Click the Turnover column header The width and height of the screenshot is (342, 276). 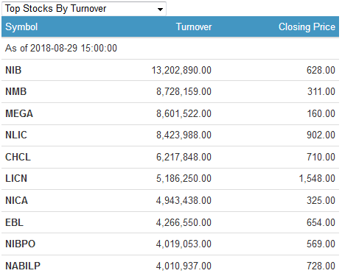194,26
